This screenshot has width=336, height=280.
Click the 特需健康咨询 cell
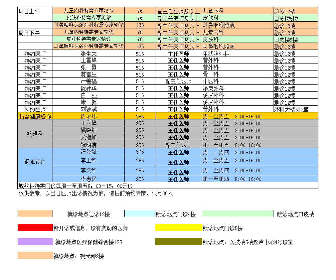point(35,116)
